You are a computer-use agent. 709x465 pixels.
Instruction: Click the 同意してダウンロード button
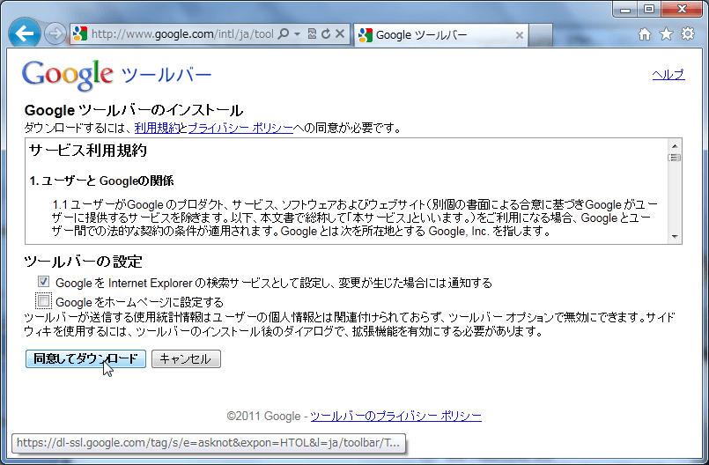(x=86, y=358)
